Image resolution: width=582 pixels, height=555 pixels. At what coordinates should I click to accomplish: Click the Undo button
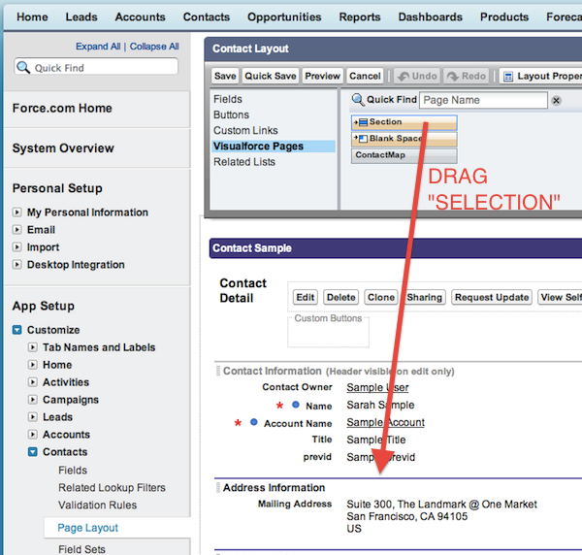(417, 76)
